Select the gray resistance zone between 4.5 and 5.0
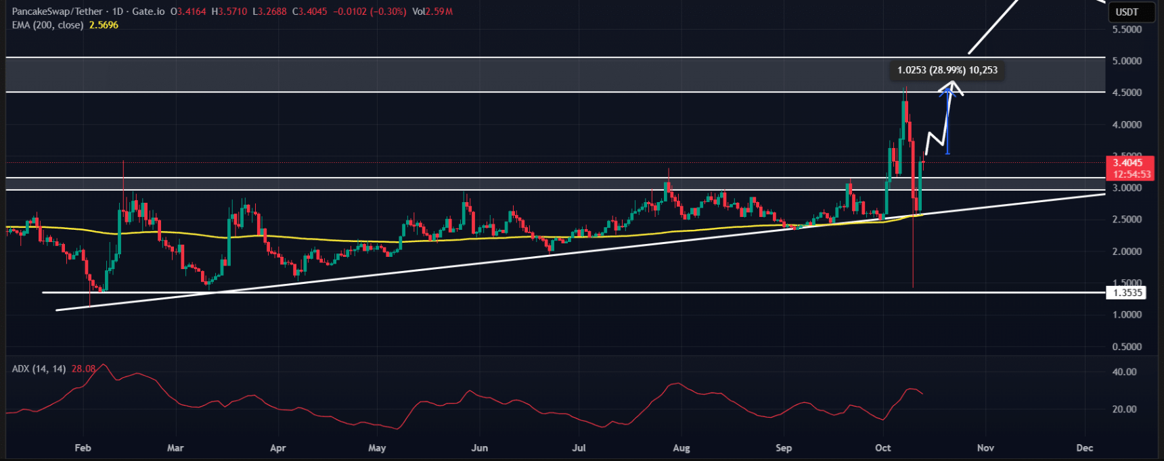 coord(474,74)
